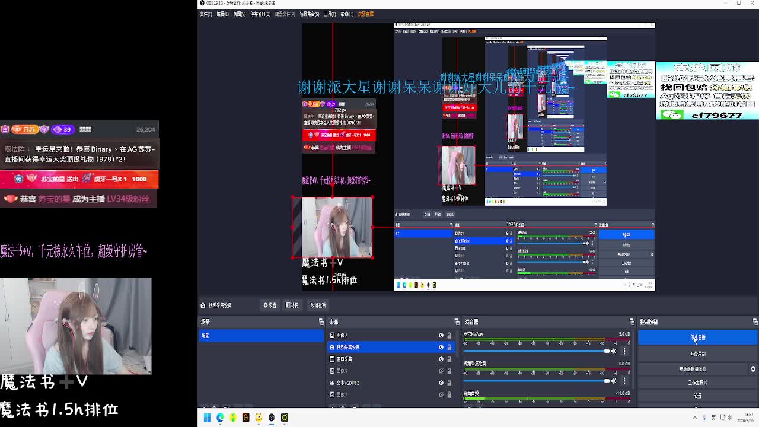Pop out the 控制按钮 controls dock
This screenshot has height=427, width=759.
click(755, 322)
